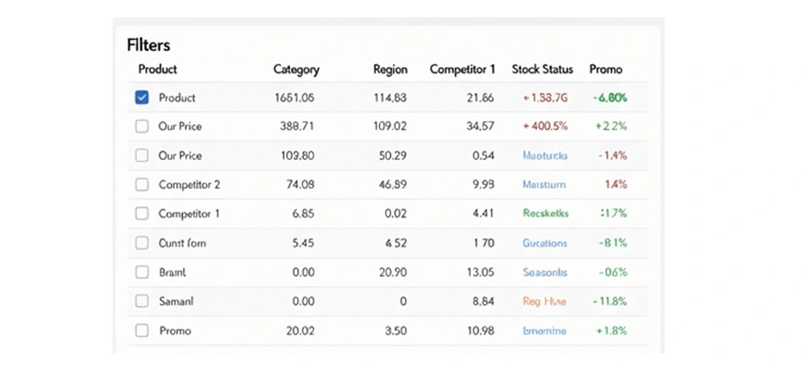Image resolution: width=808 pixels, height=367 pixels.
Task: Click the 4.41 competitor cell
Action: tap(484, 213)
